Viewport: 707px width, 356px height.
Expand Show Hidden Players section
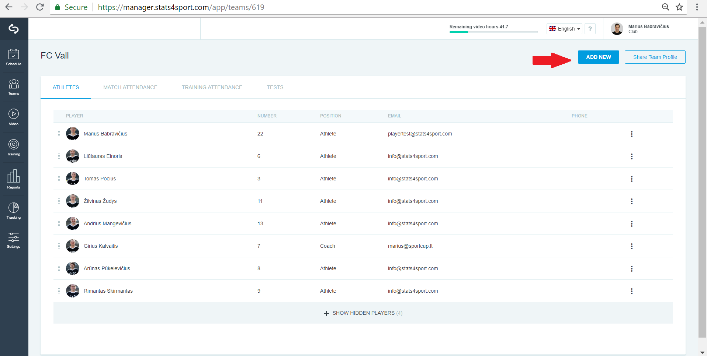pyautogui.click(x=363, y=313)
